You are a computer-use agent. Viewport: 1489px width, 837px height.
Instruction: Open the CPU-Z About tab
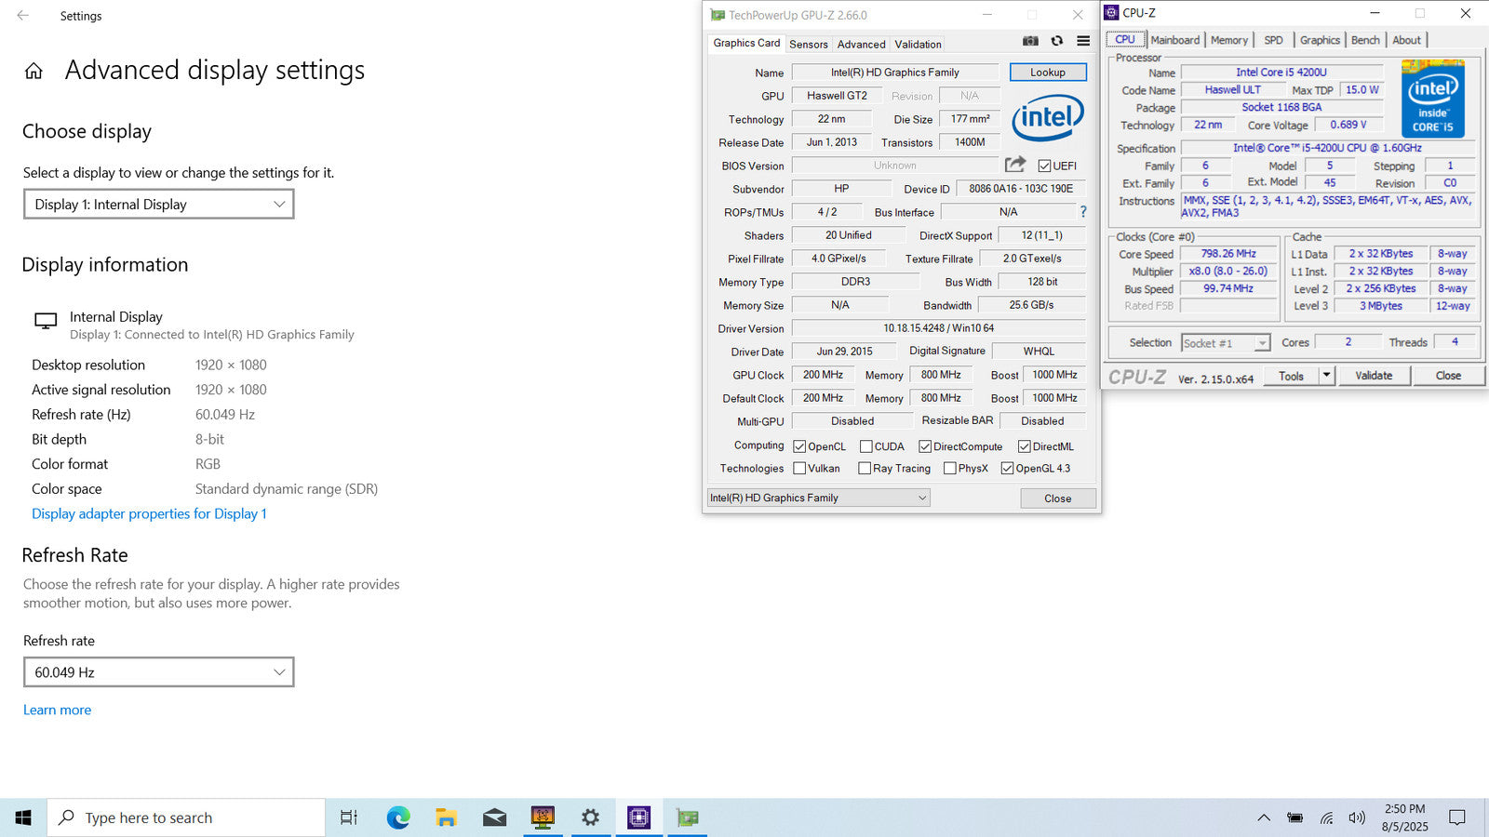1406,40
